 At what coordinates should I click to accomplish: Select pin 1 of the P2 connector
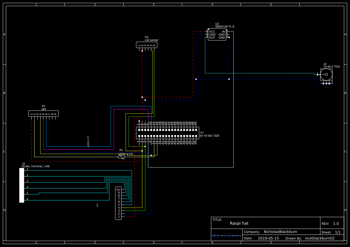point(139,48)
